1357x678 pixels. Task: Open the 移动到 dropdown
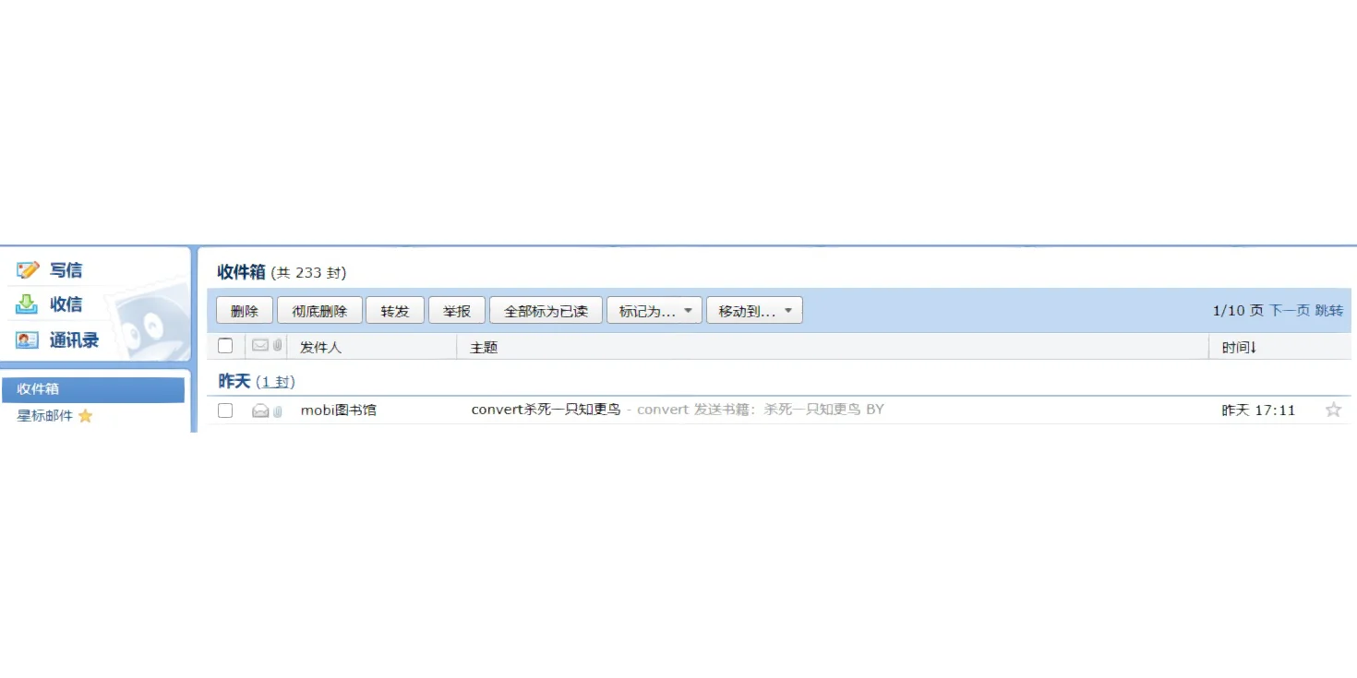[754, 311]
